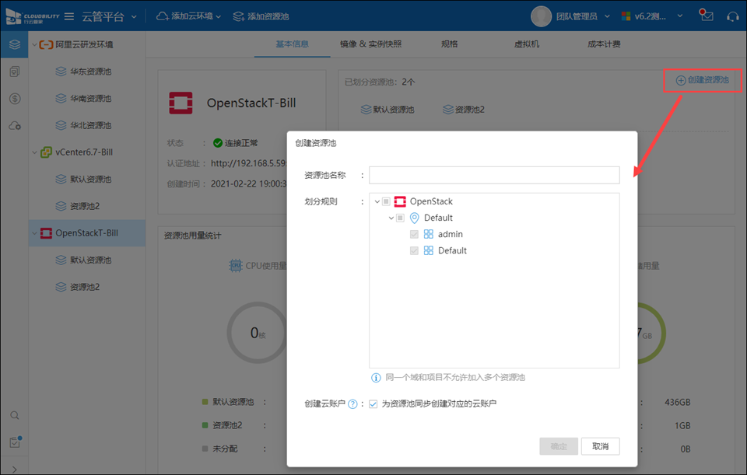Click the 取消 button
The image size is (747, 475).
point(600,446)
